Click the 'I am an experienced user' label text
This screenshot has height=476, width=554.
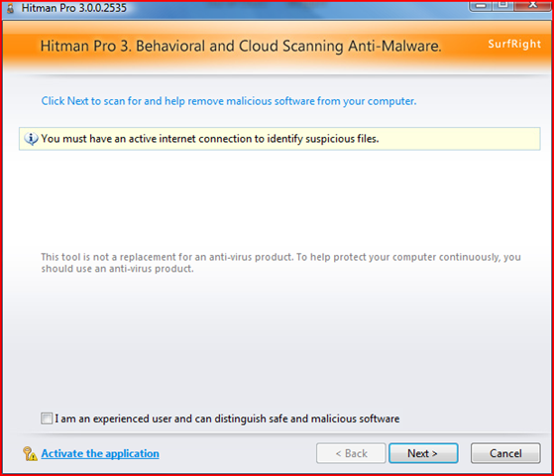point(227,418)
